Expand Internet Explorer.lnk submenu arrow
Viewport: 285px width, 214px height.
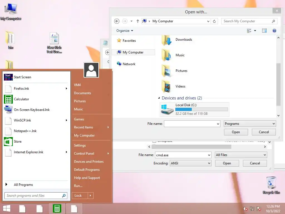(66, 152)
